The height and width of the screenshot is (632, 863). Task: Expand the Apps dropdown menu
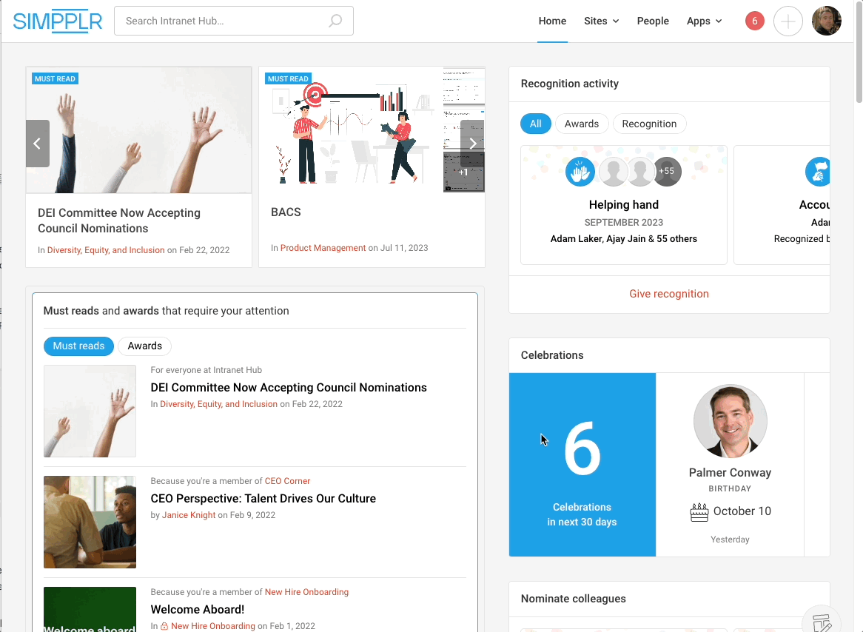tap(704, 21)
